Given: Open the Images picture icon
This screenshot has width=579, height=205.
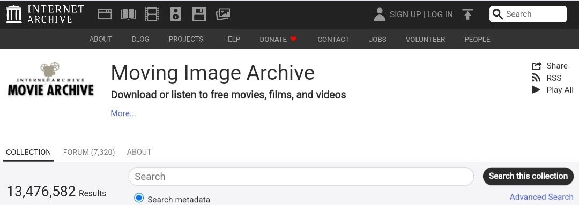Looking at the screenshot, I should pyautogui.click(x=222, y=14).
